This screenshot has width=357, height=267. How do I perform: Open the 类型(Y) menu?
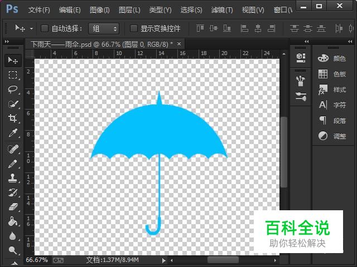[160, 10]
